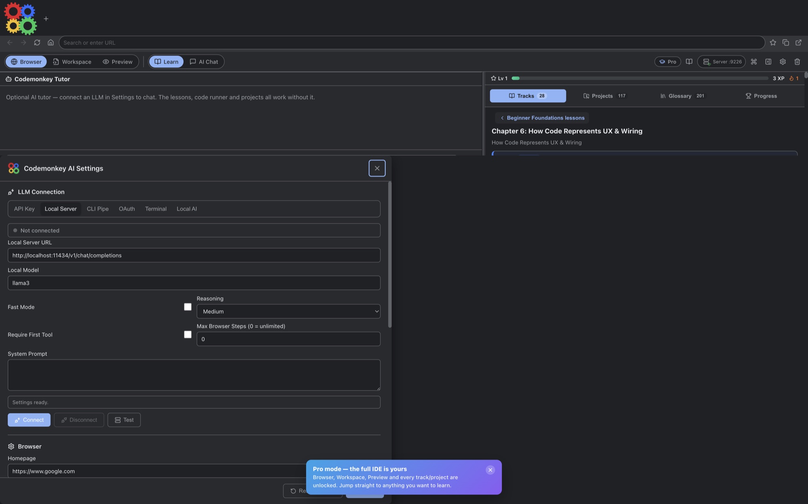
Task: Select the CLI Pipe connection tab
Action: [x=98, y=209]
